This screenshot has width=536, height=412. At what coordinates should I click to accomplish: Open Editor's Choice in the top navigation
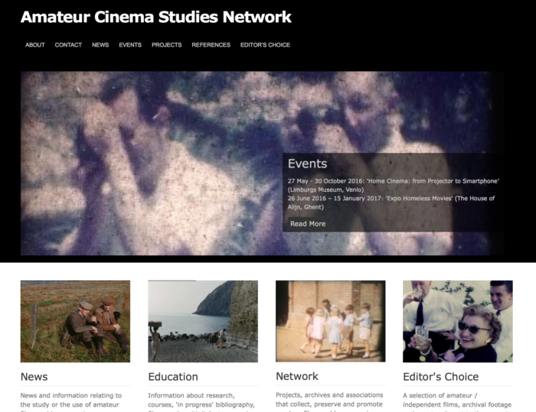pos(265,45)
